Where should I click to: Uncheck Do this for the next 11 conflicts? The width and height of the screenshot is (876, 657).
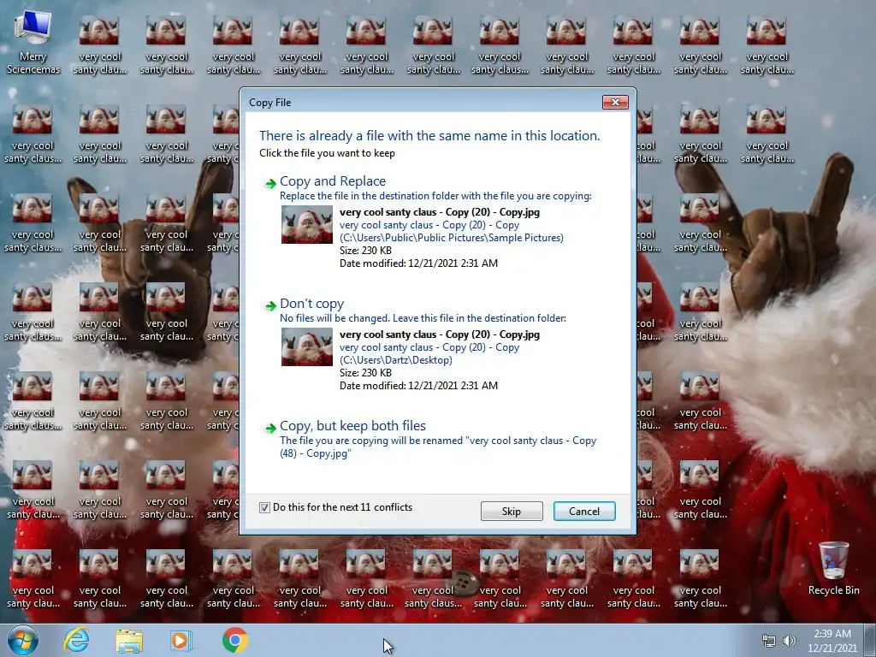(264, 507)
